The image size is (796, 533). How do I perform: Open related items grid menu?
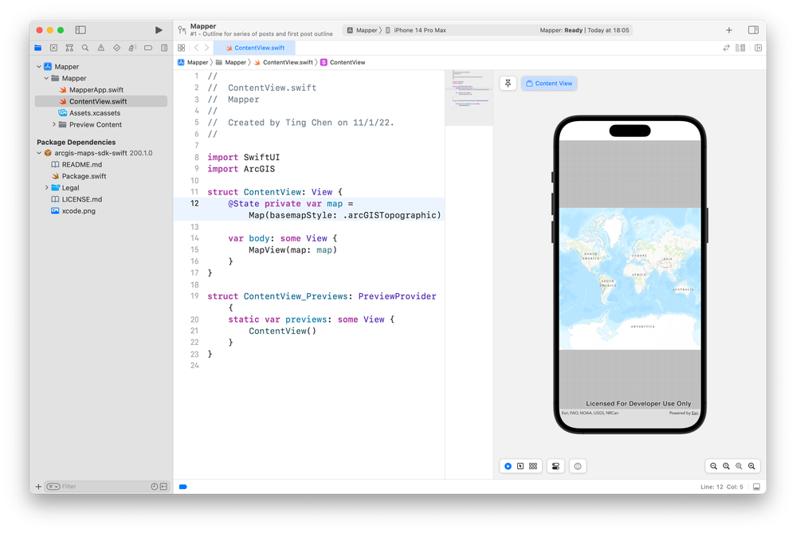pyautogui.click(x=181, y=48)
